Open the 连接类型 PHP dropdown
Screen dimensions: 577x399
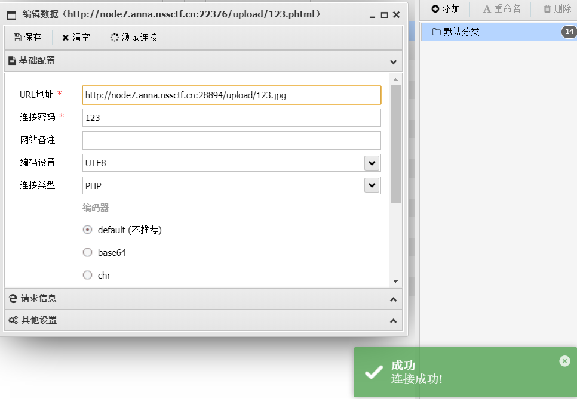[372, 185]
